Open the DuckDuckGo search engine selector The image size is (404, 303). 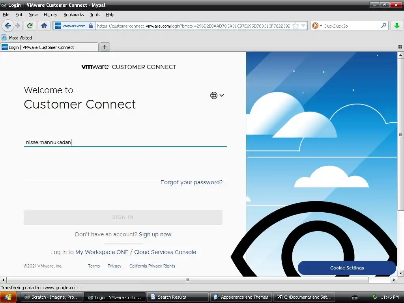point(317,26)
